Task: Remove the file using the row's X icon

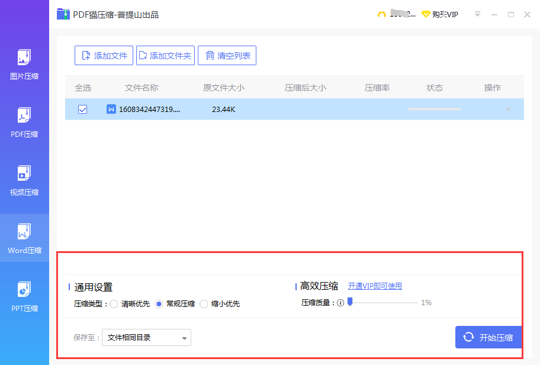Action: (x=508, y=109)
